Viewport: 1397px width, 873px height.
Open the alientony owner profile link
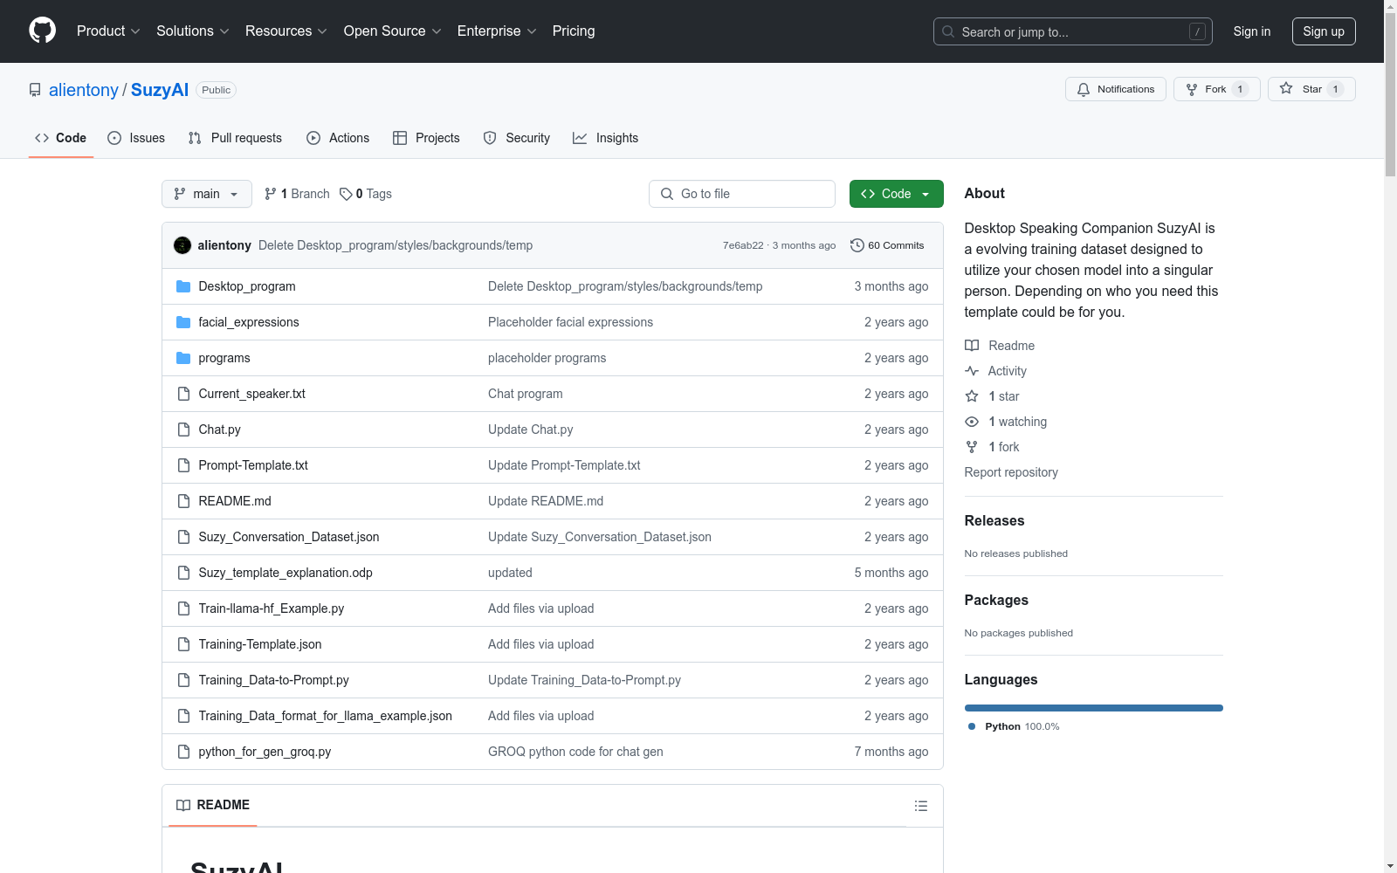(84, 90)
